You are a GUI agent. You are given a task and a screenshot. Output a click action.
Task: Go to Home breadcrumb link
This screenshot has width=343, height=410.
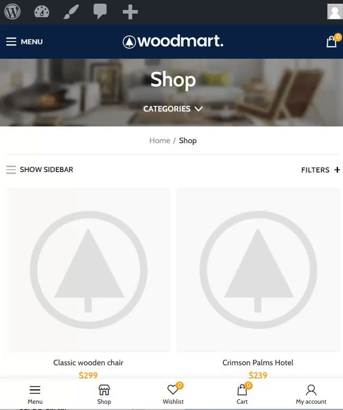coord(160,141)
